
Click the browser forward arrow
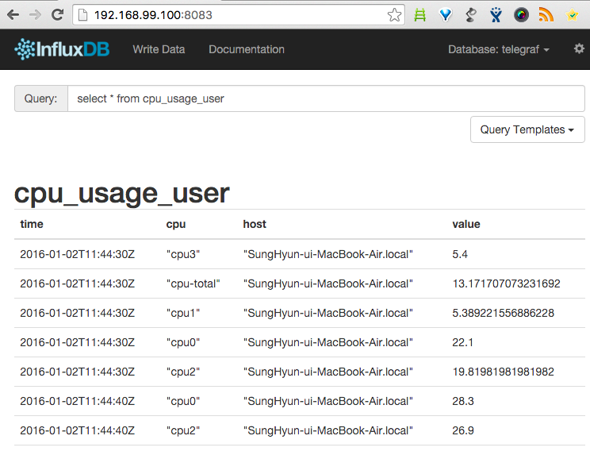click(35, 15)
